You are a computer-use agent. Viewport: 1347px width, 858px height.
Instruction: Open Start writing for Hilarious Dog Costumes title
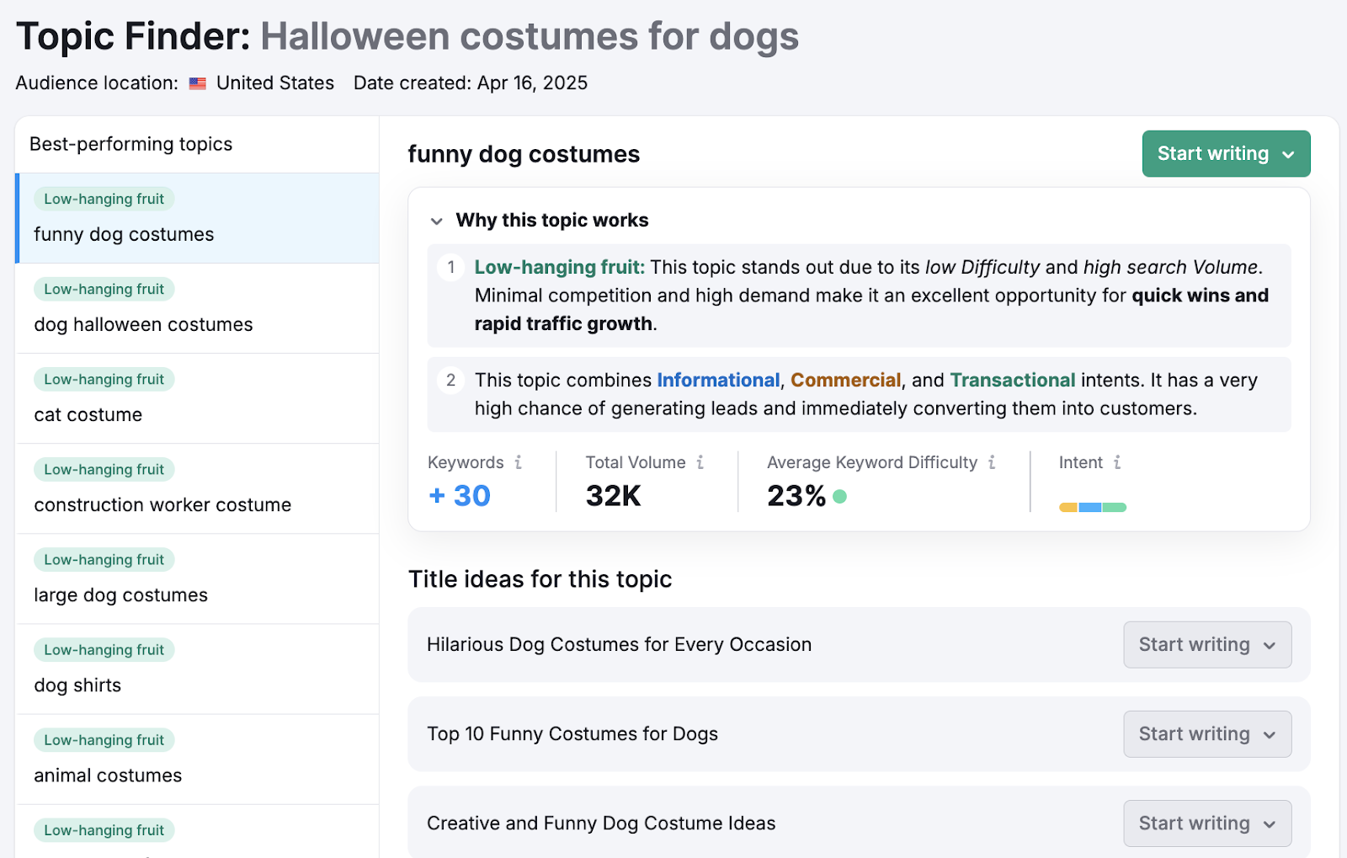point(1207,645)
